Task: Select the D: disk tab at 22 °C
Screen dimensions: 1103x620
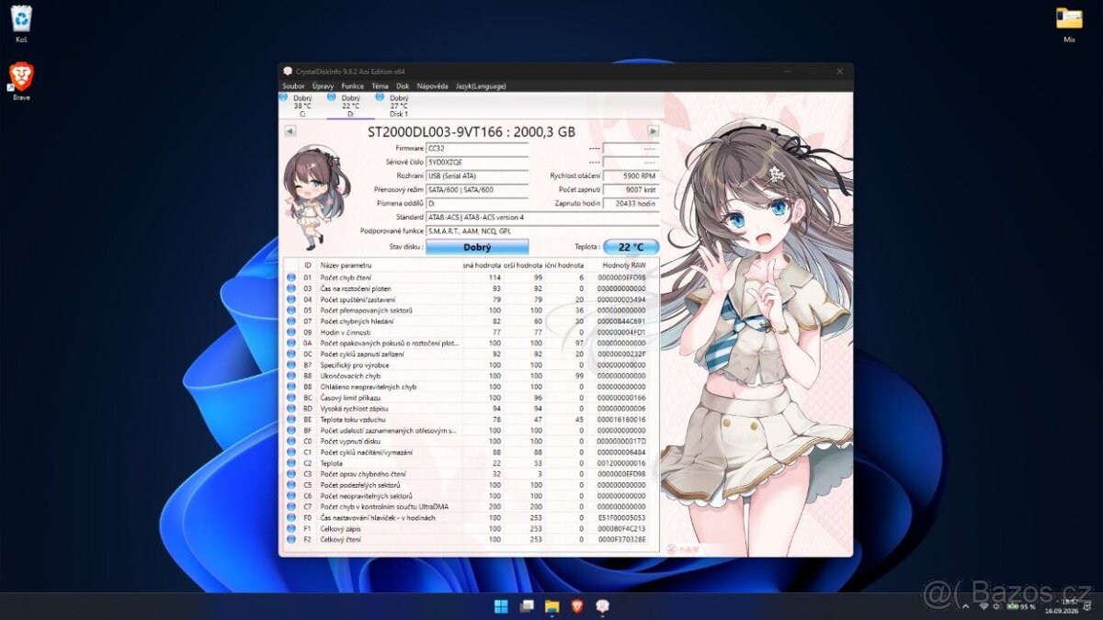Action: pos(350,105)
